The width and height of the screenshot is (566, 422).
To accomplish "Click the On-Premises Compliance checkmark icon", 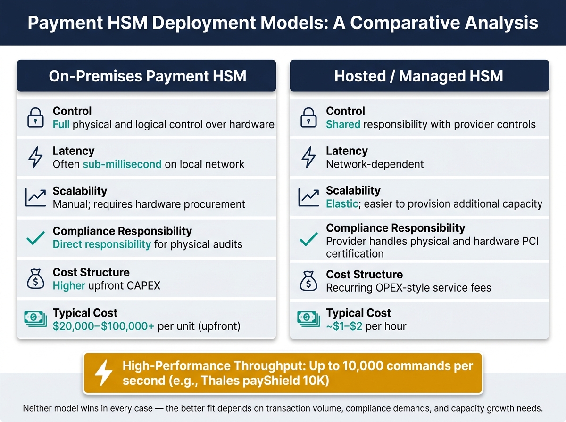I will click(36, 238).
